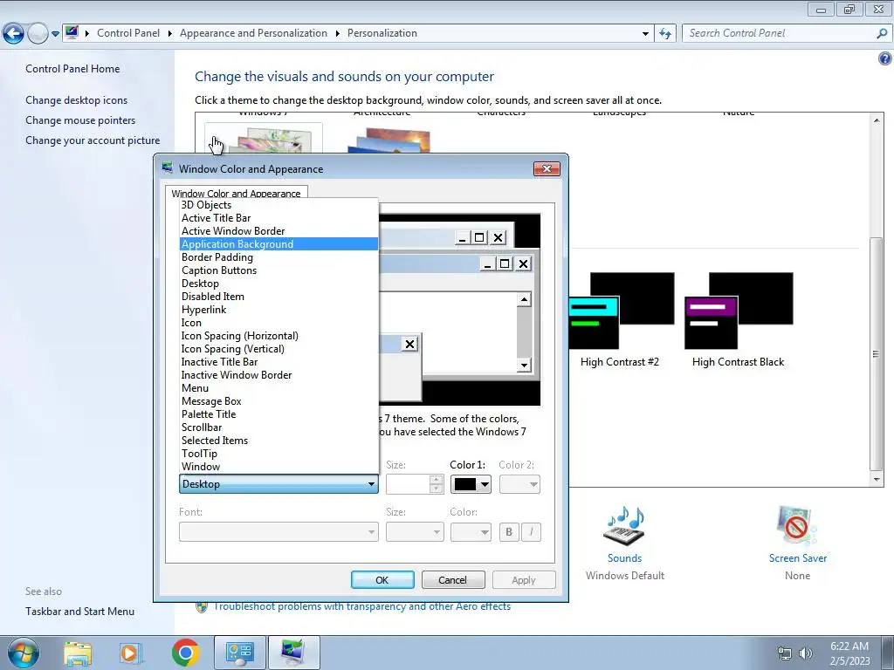Choose Application Background list entry

pos(279,244)
